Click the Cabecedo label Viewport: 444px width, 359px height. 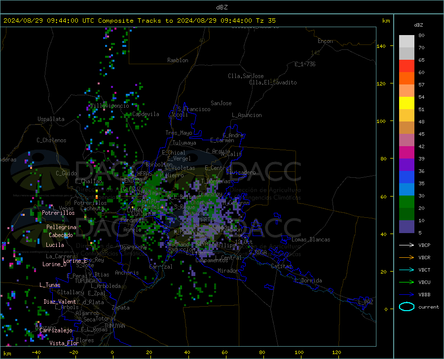[x=61, y=235]
